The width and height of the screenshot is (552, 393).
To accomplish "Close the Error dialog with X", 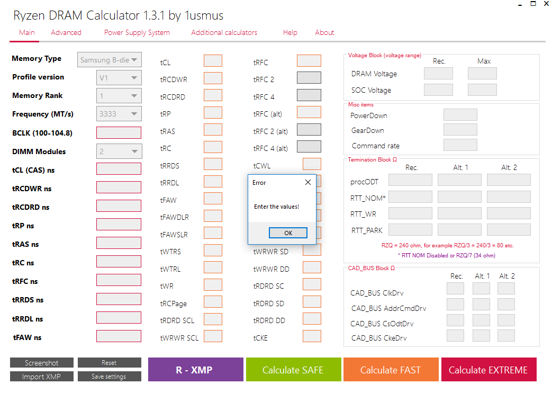I will pos(308,183).
